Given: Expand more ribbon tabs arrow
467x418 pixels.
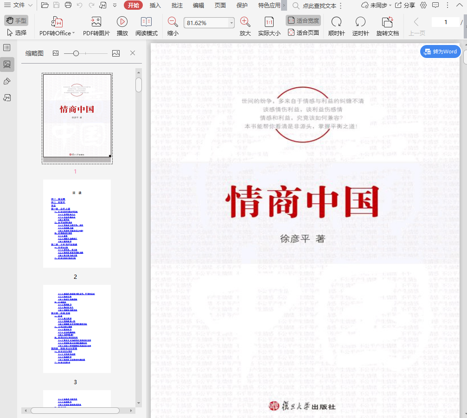Looking at the screenshot, I should pyautogui.click(x=284, y=6).
